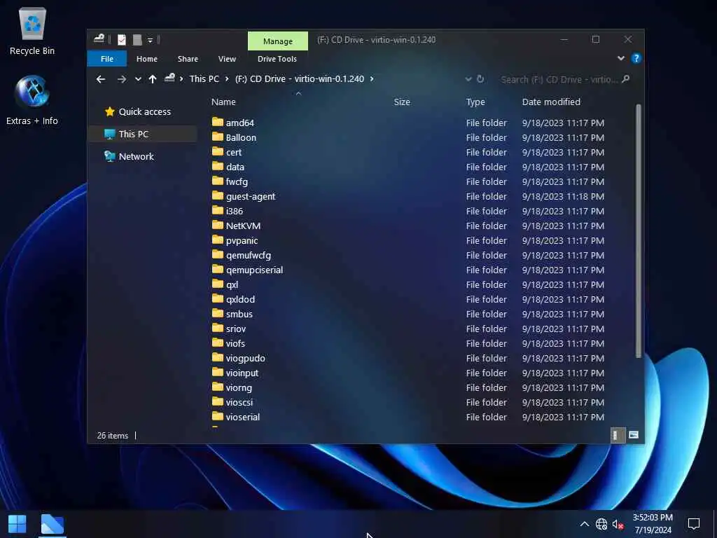Switch to the Drive Tools tab
This screenshot has width=717, height=538.
point(277,59)
